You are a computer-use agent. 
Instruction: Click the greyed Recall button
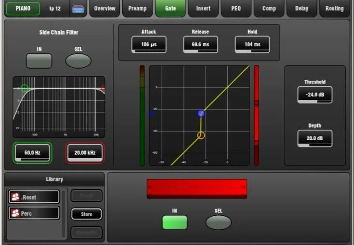tap(87, 196)
